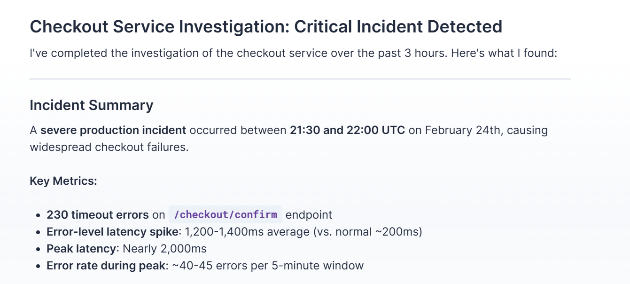630x284 pixels.
Task: Click the "Key Metrics:" label
Action: [63, 181]
